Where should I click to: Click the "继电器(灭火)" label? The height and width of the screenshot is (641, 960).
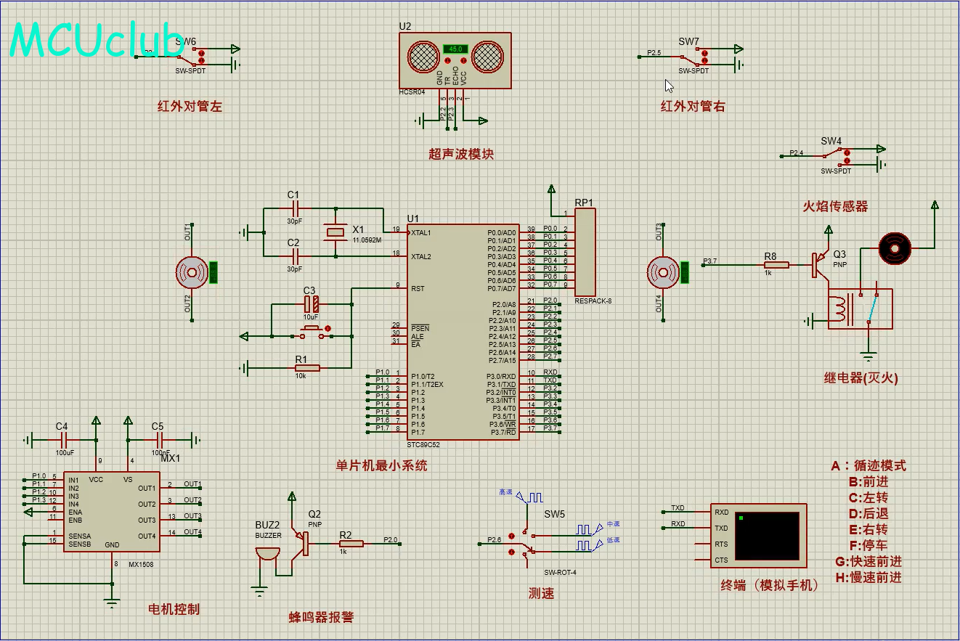(861, 377)
